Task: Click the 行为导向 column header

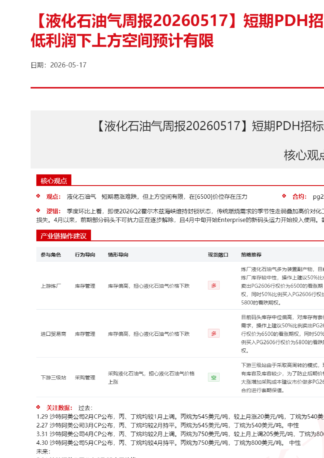Action: point(85,255)
